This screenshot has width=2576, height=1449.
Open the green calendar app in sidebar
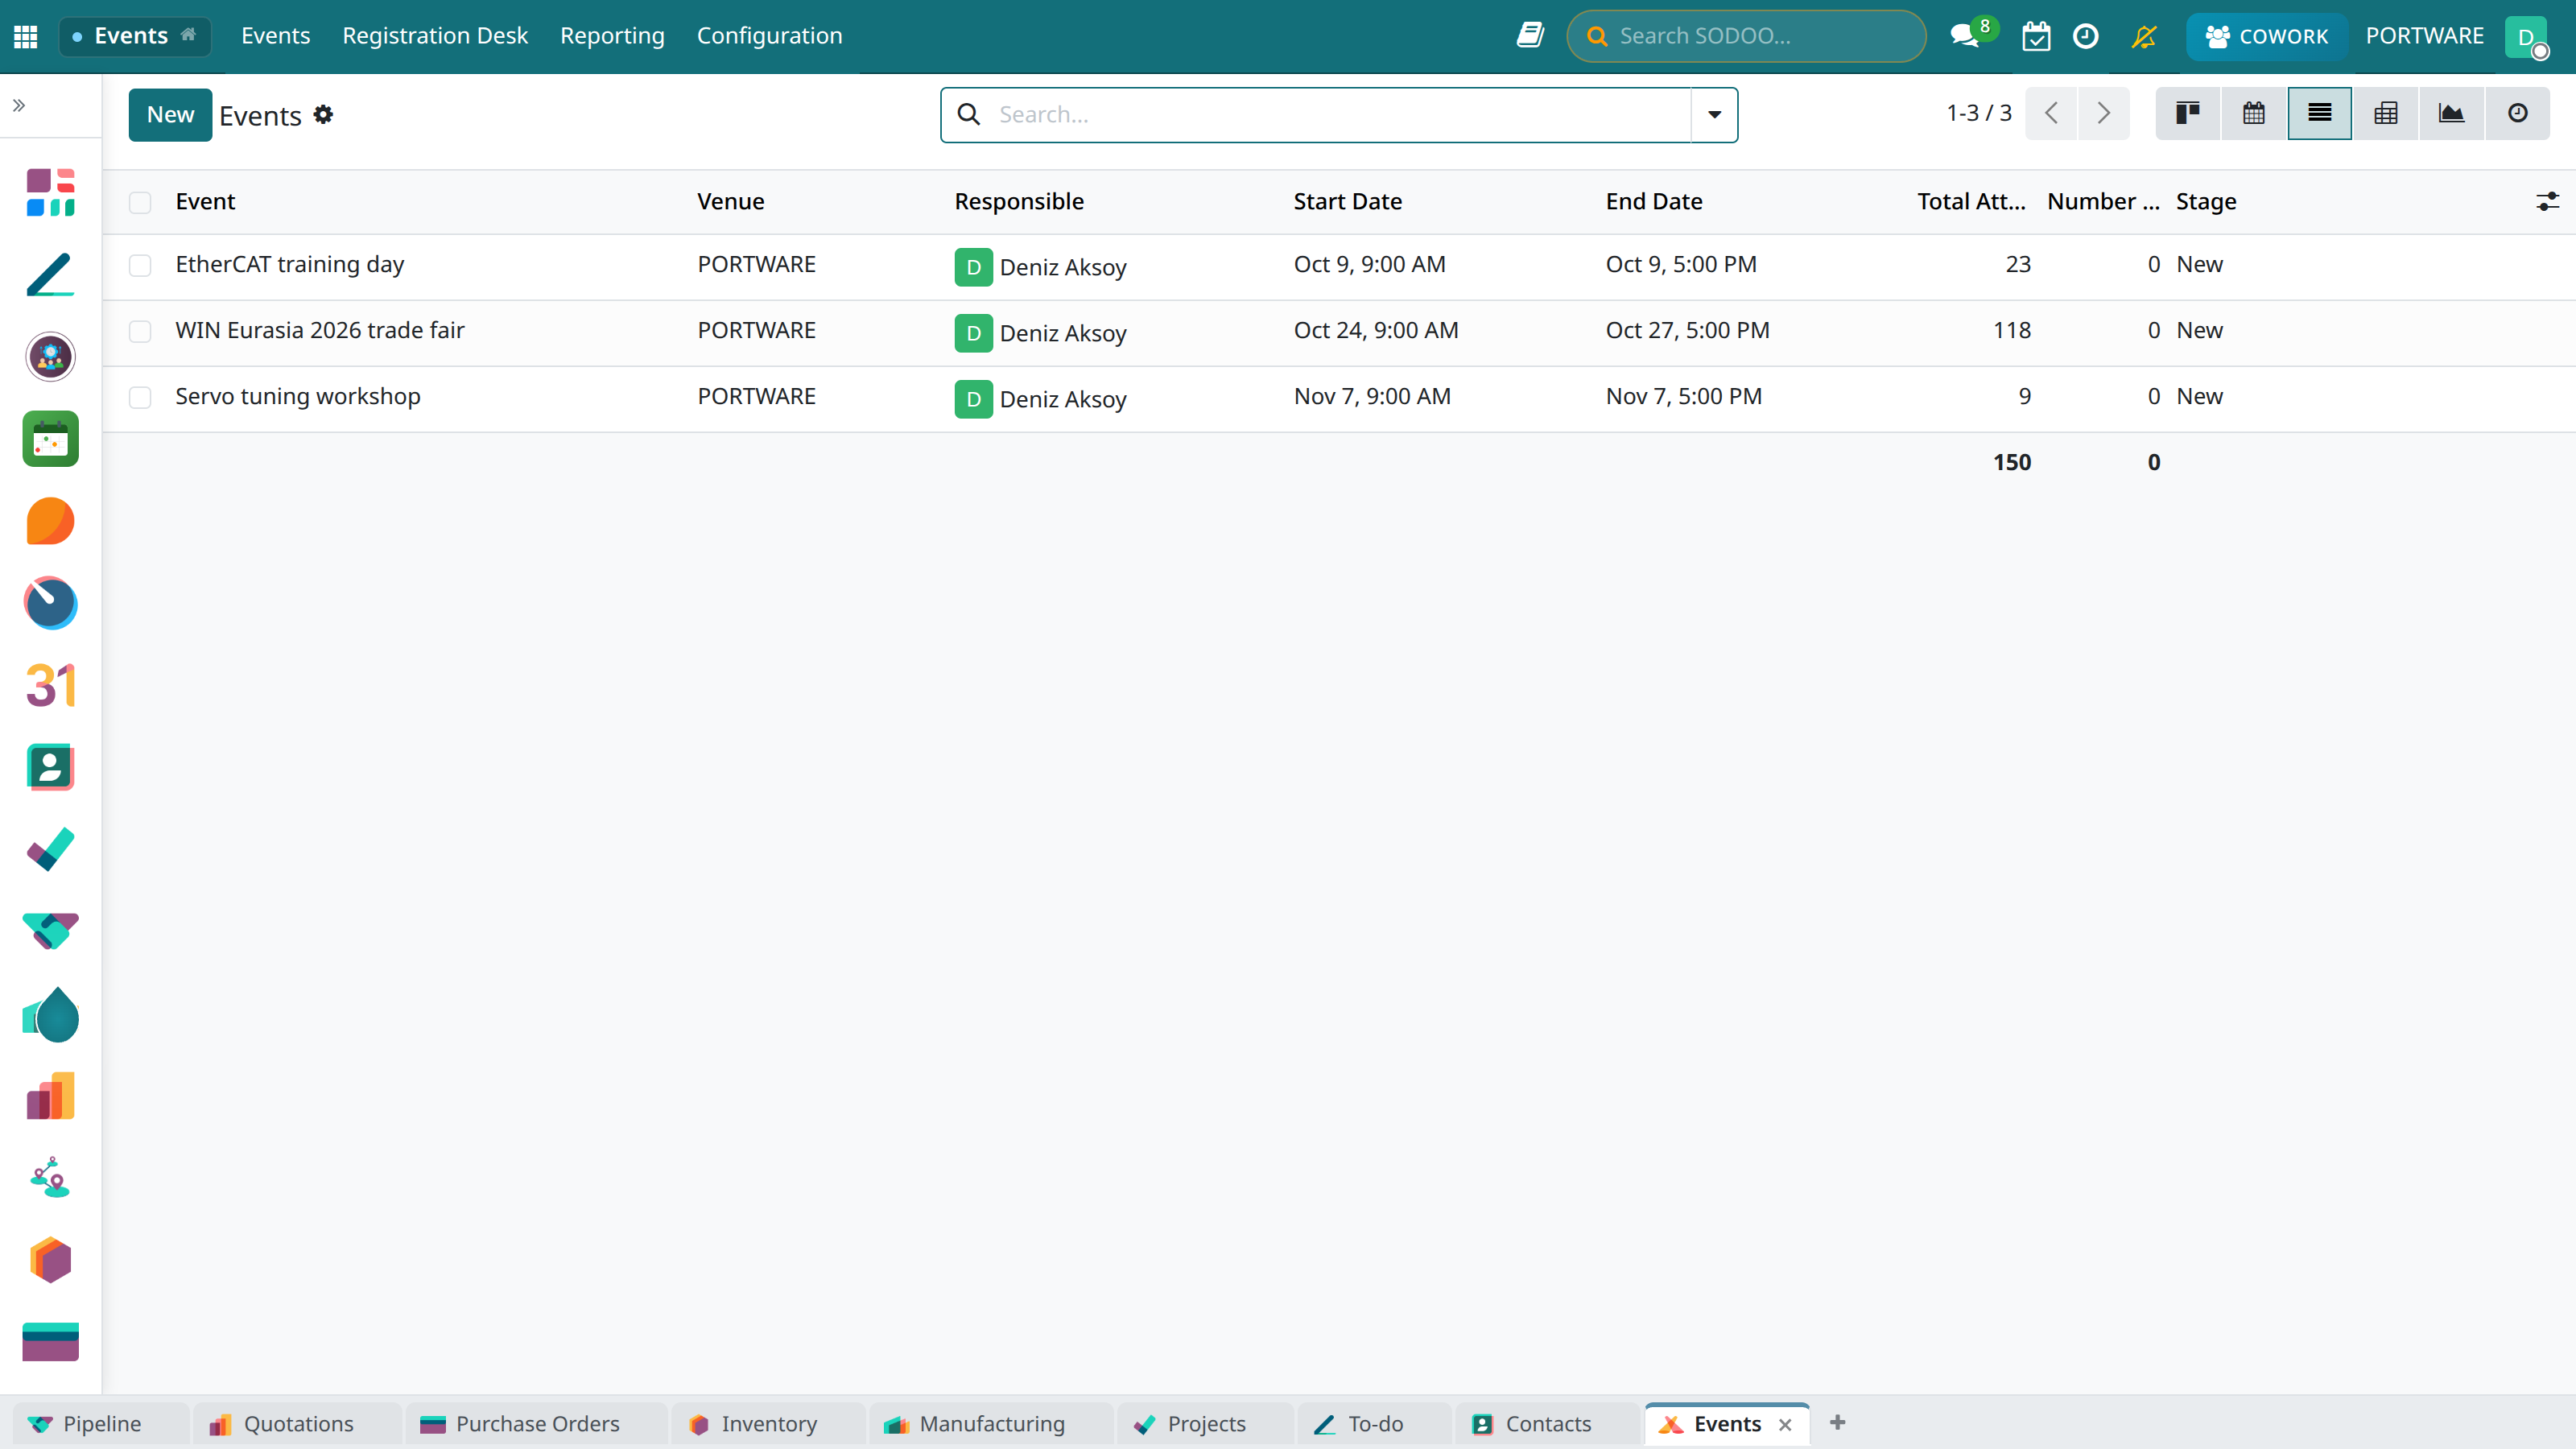(x=50, y=439)
